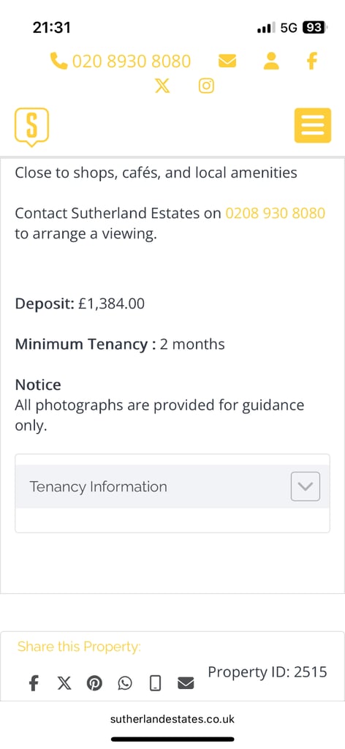This screenshot has width=345, height=749.
Task: Tap the Sutherland Estates S logo
Action: click(x=31, y=127)
